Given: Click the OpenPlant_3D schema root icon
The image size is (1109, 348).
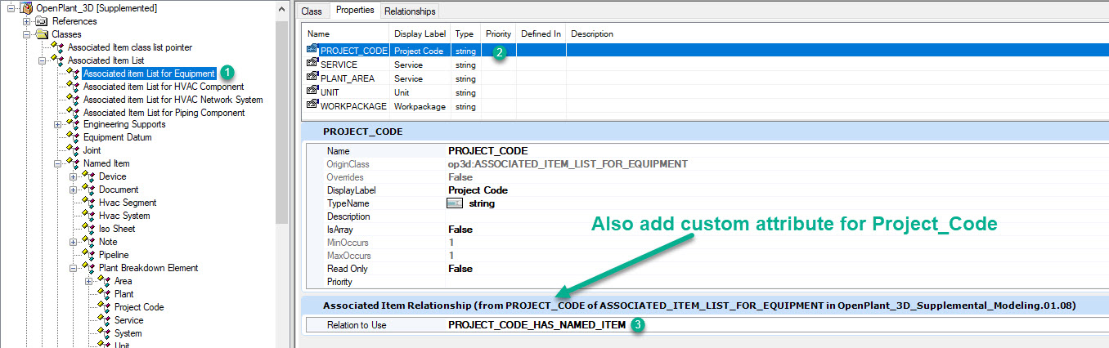Looking at the screenshot, I should point(26,8).
